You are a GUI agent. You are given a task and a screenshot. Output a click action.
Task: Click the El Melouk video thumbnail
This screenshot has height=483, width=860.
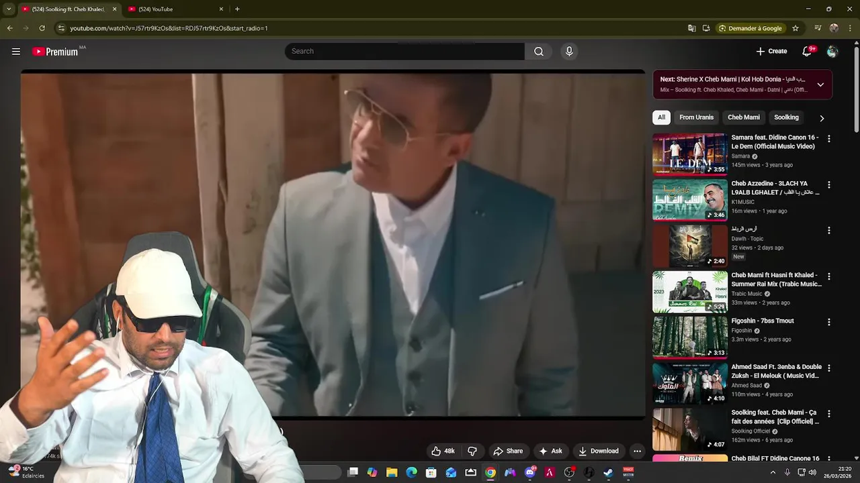coord(690,383)
